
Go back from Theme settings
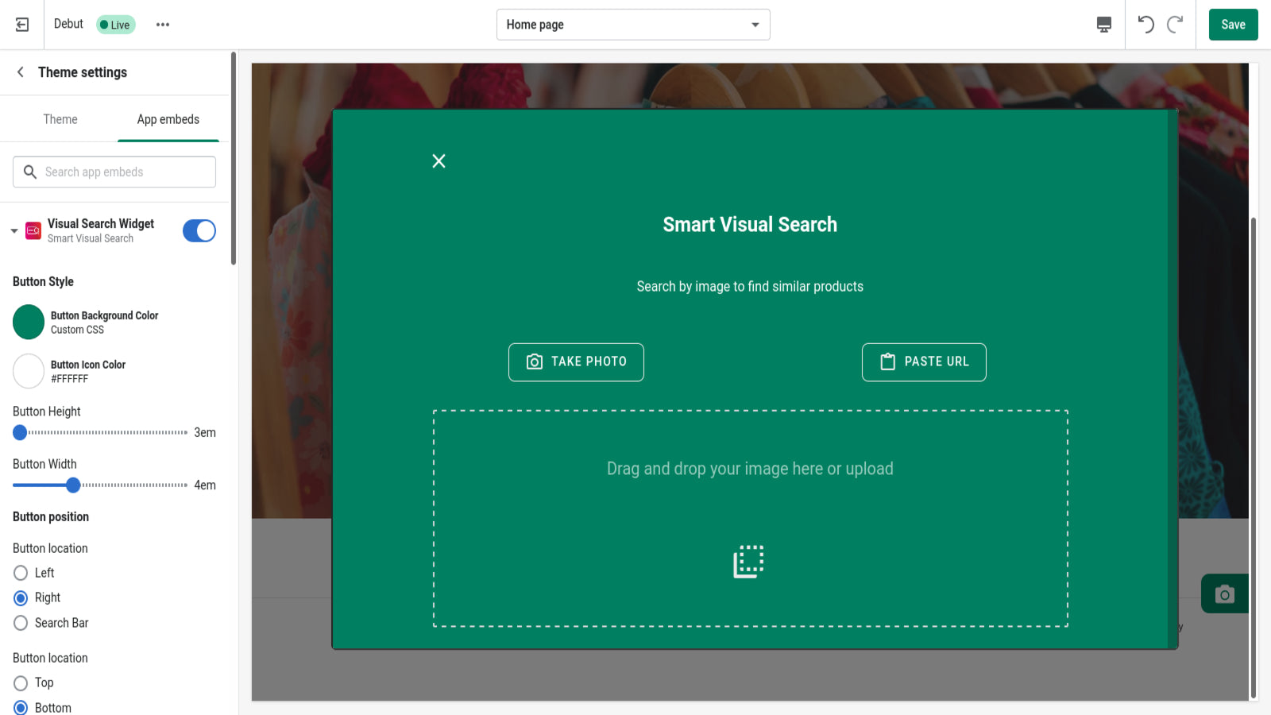(20, 71)
